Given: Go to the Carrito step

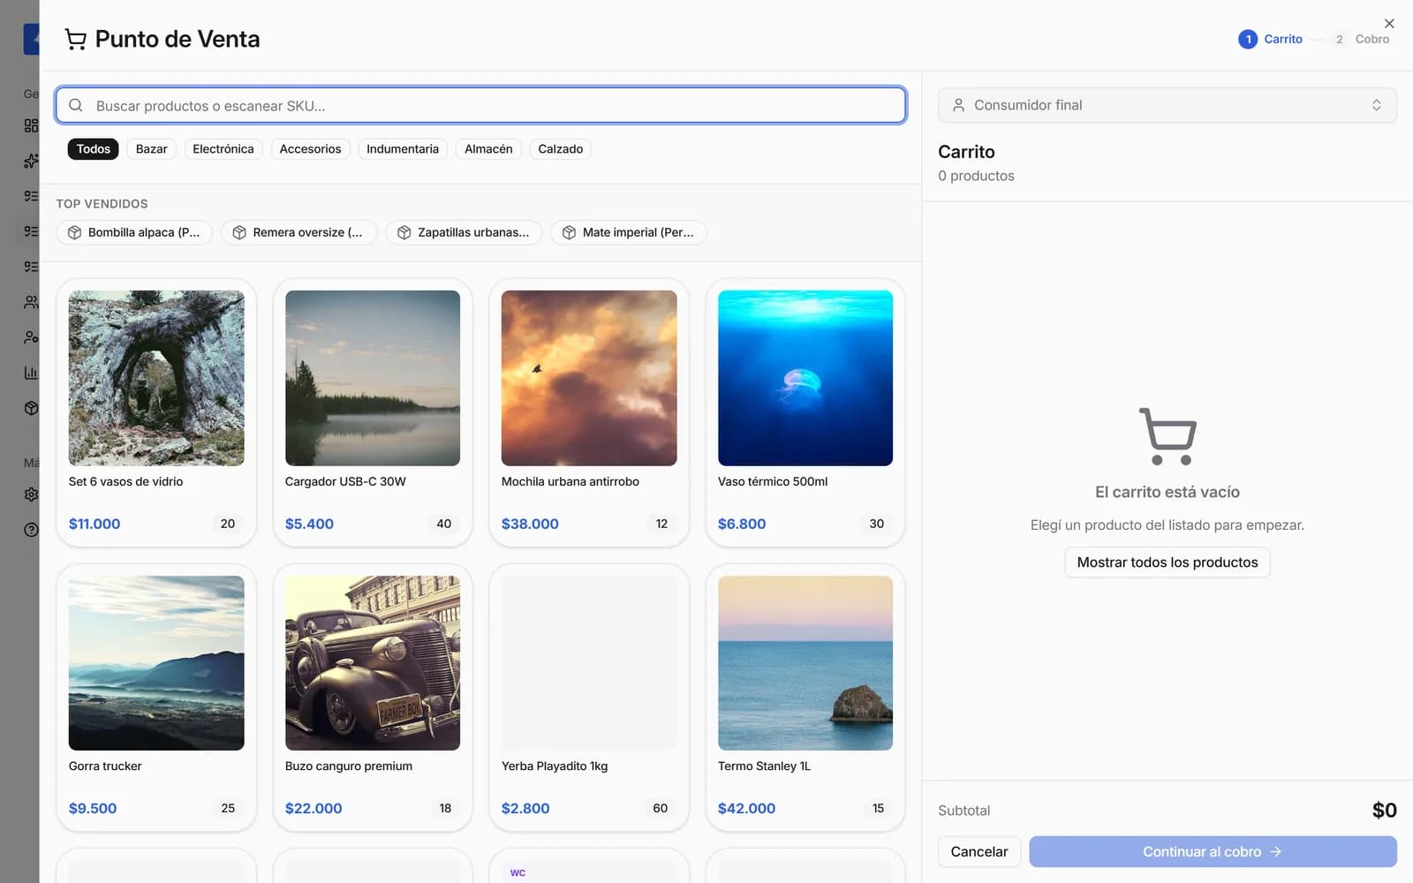Looking at the screenshot, I should coord(1271,39).
